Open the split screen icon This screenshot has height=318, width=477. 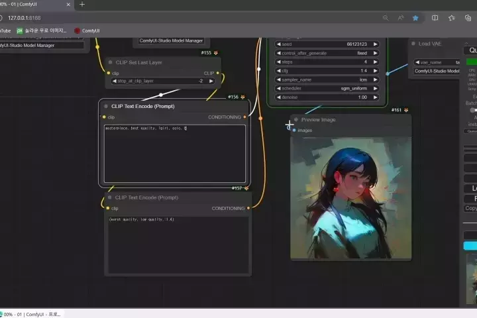(435, 18)
